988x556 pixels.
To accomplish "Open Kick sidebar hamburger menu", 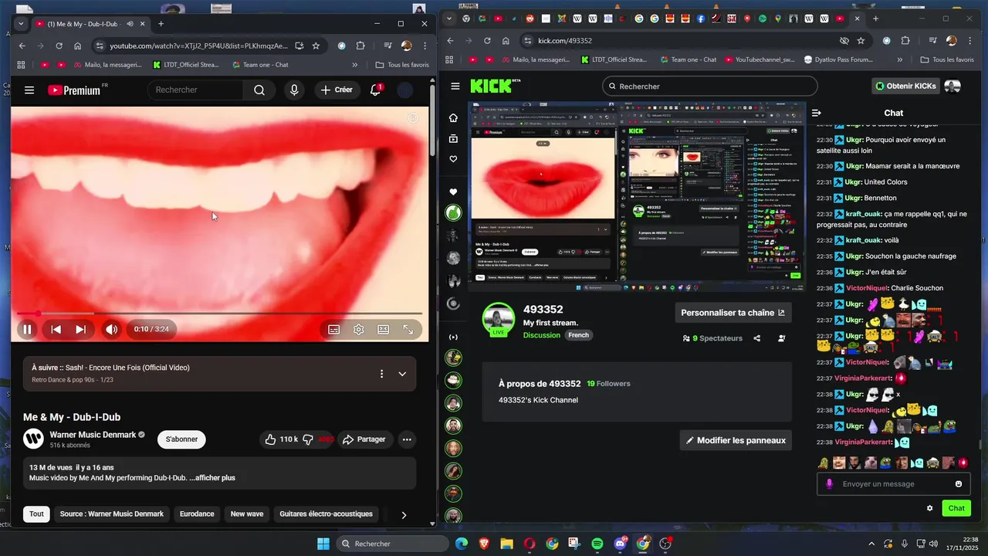I will click(x=455, y=86).
